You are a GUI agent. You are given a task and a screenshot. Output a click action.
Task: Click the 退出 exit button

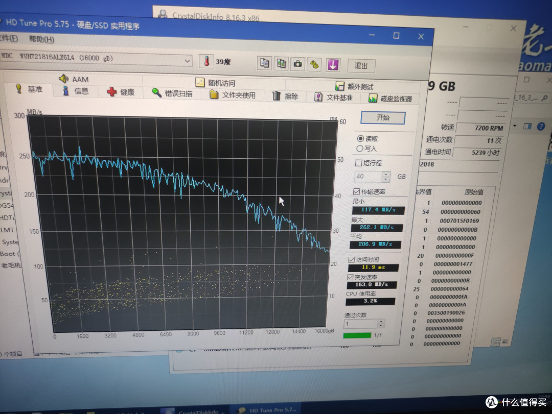point(361,66)
